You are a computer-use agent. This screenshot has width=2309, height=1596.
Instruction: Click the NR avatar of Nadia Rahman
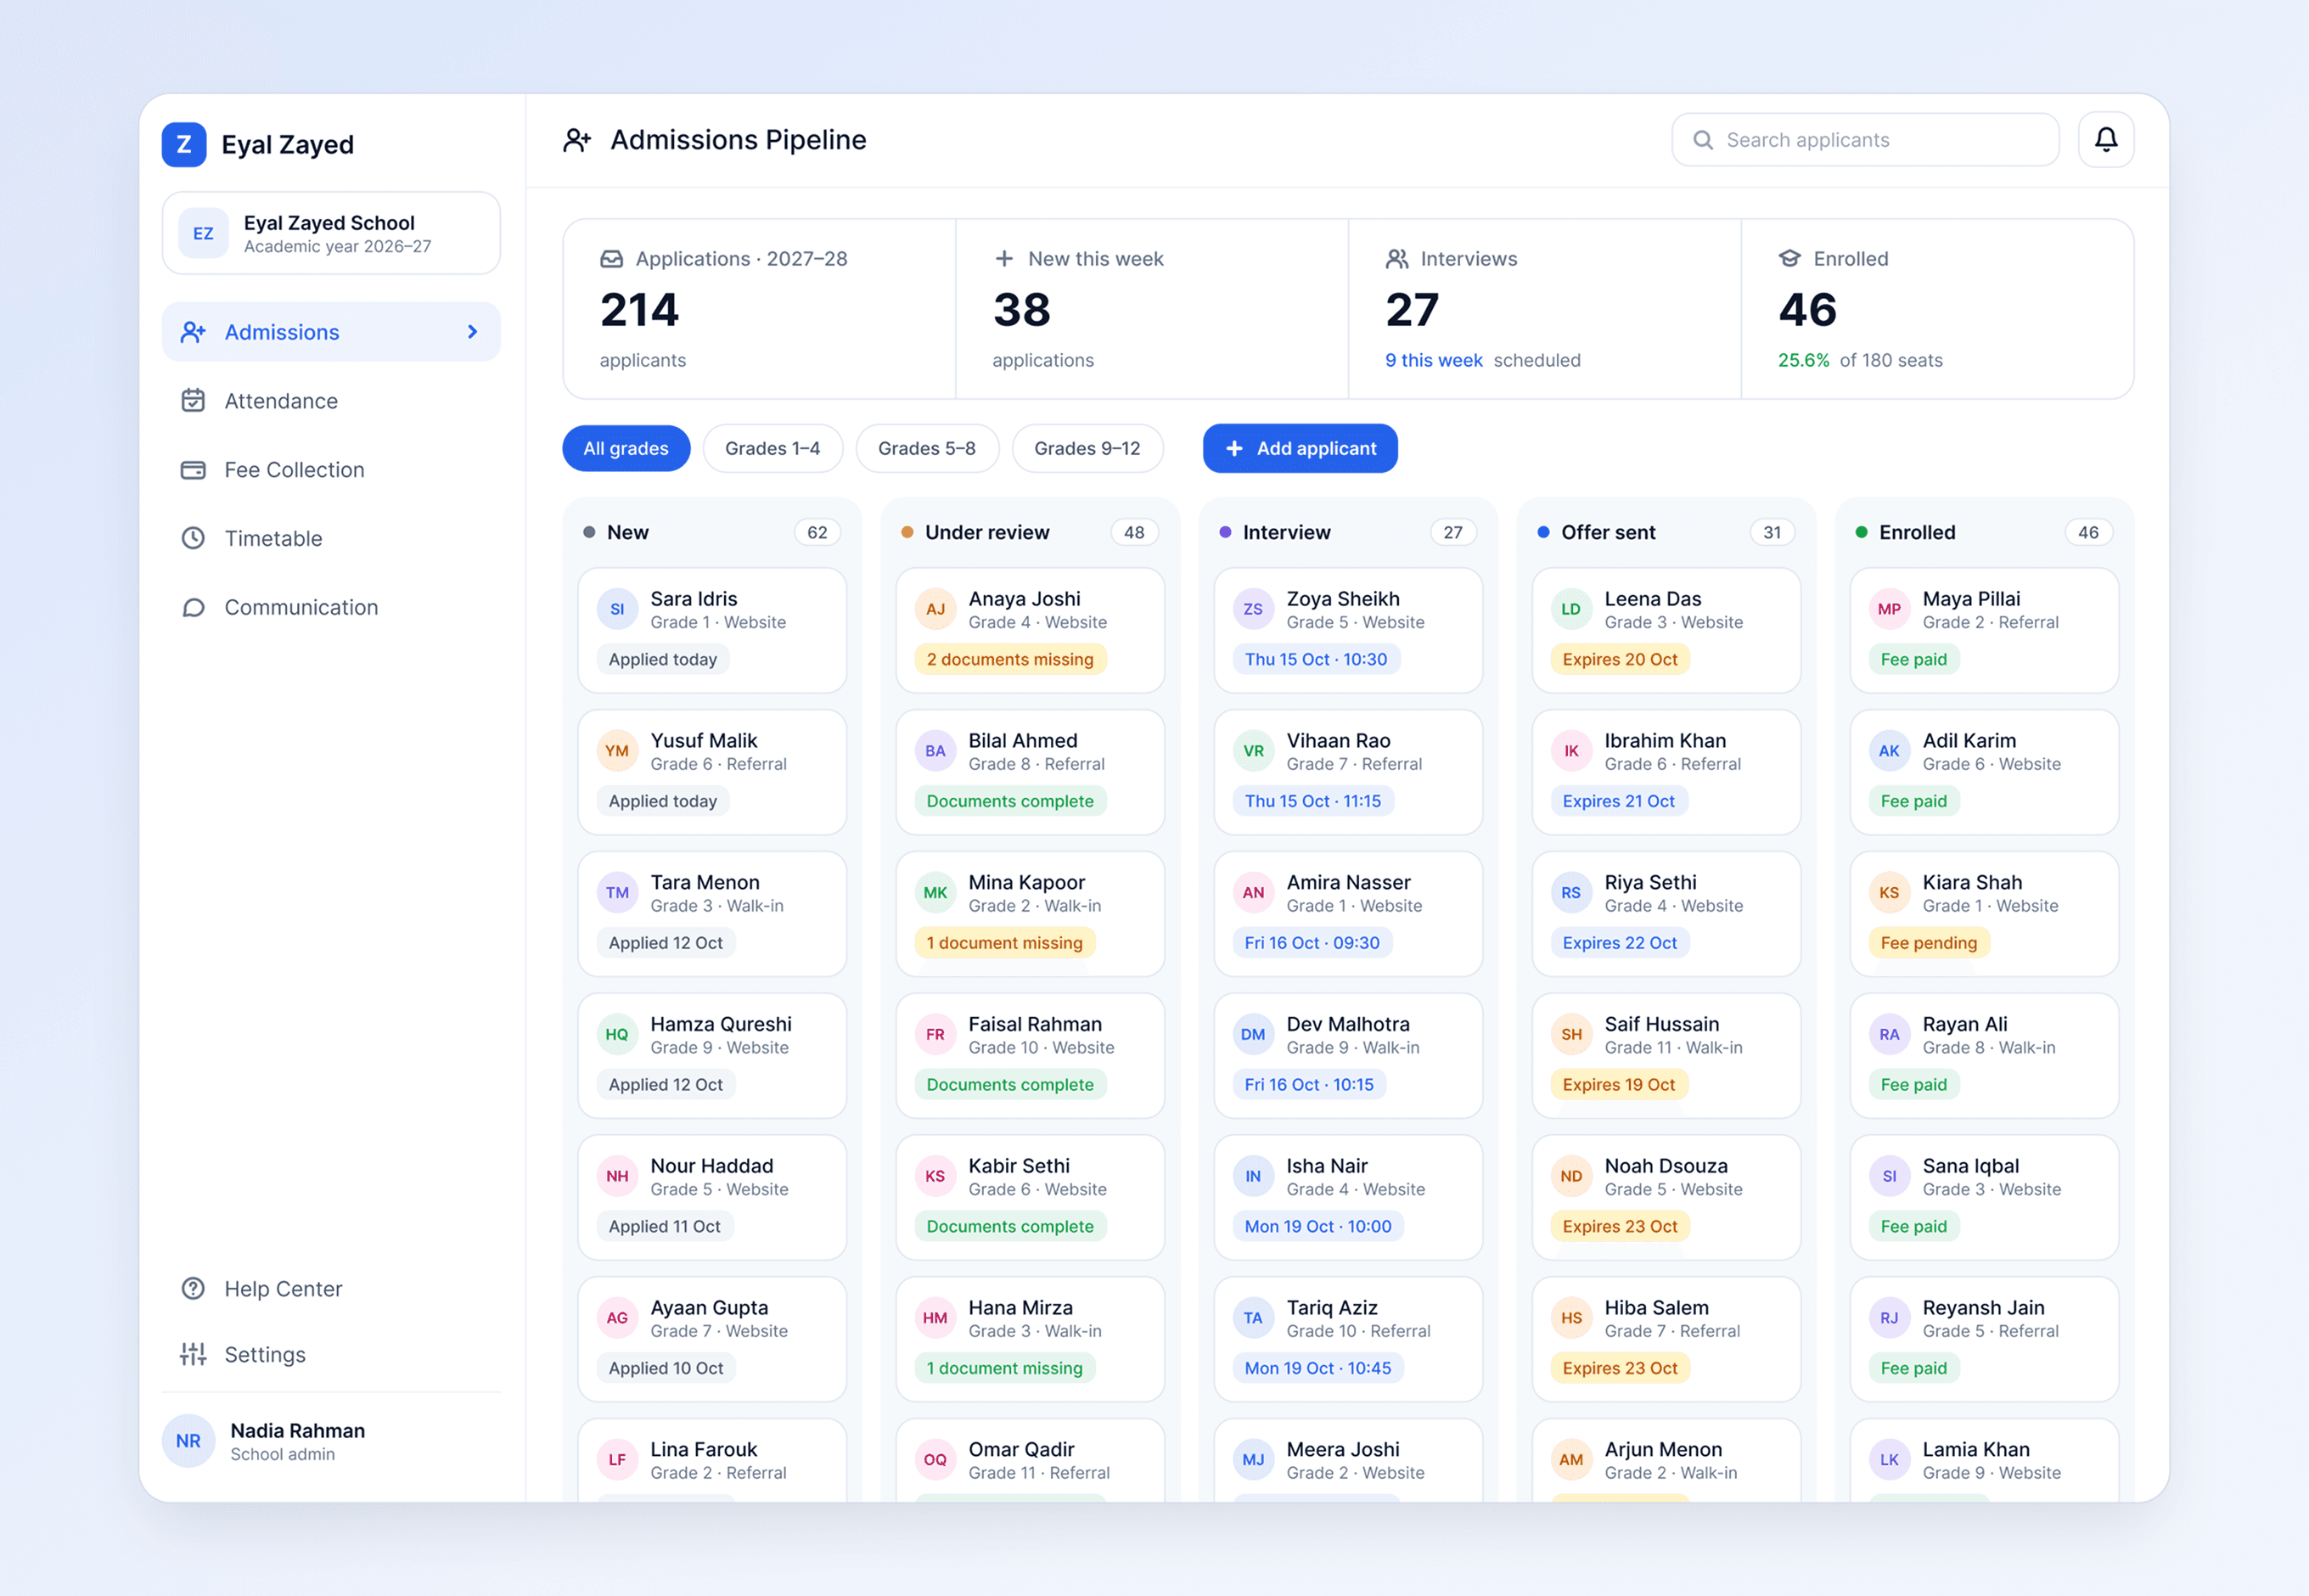(x=188, y=1441)
